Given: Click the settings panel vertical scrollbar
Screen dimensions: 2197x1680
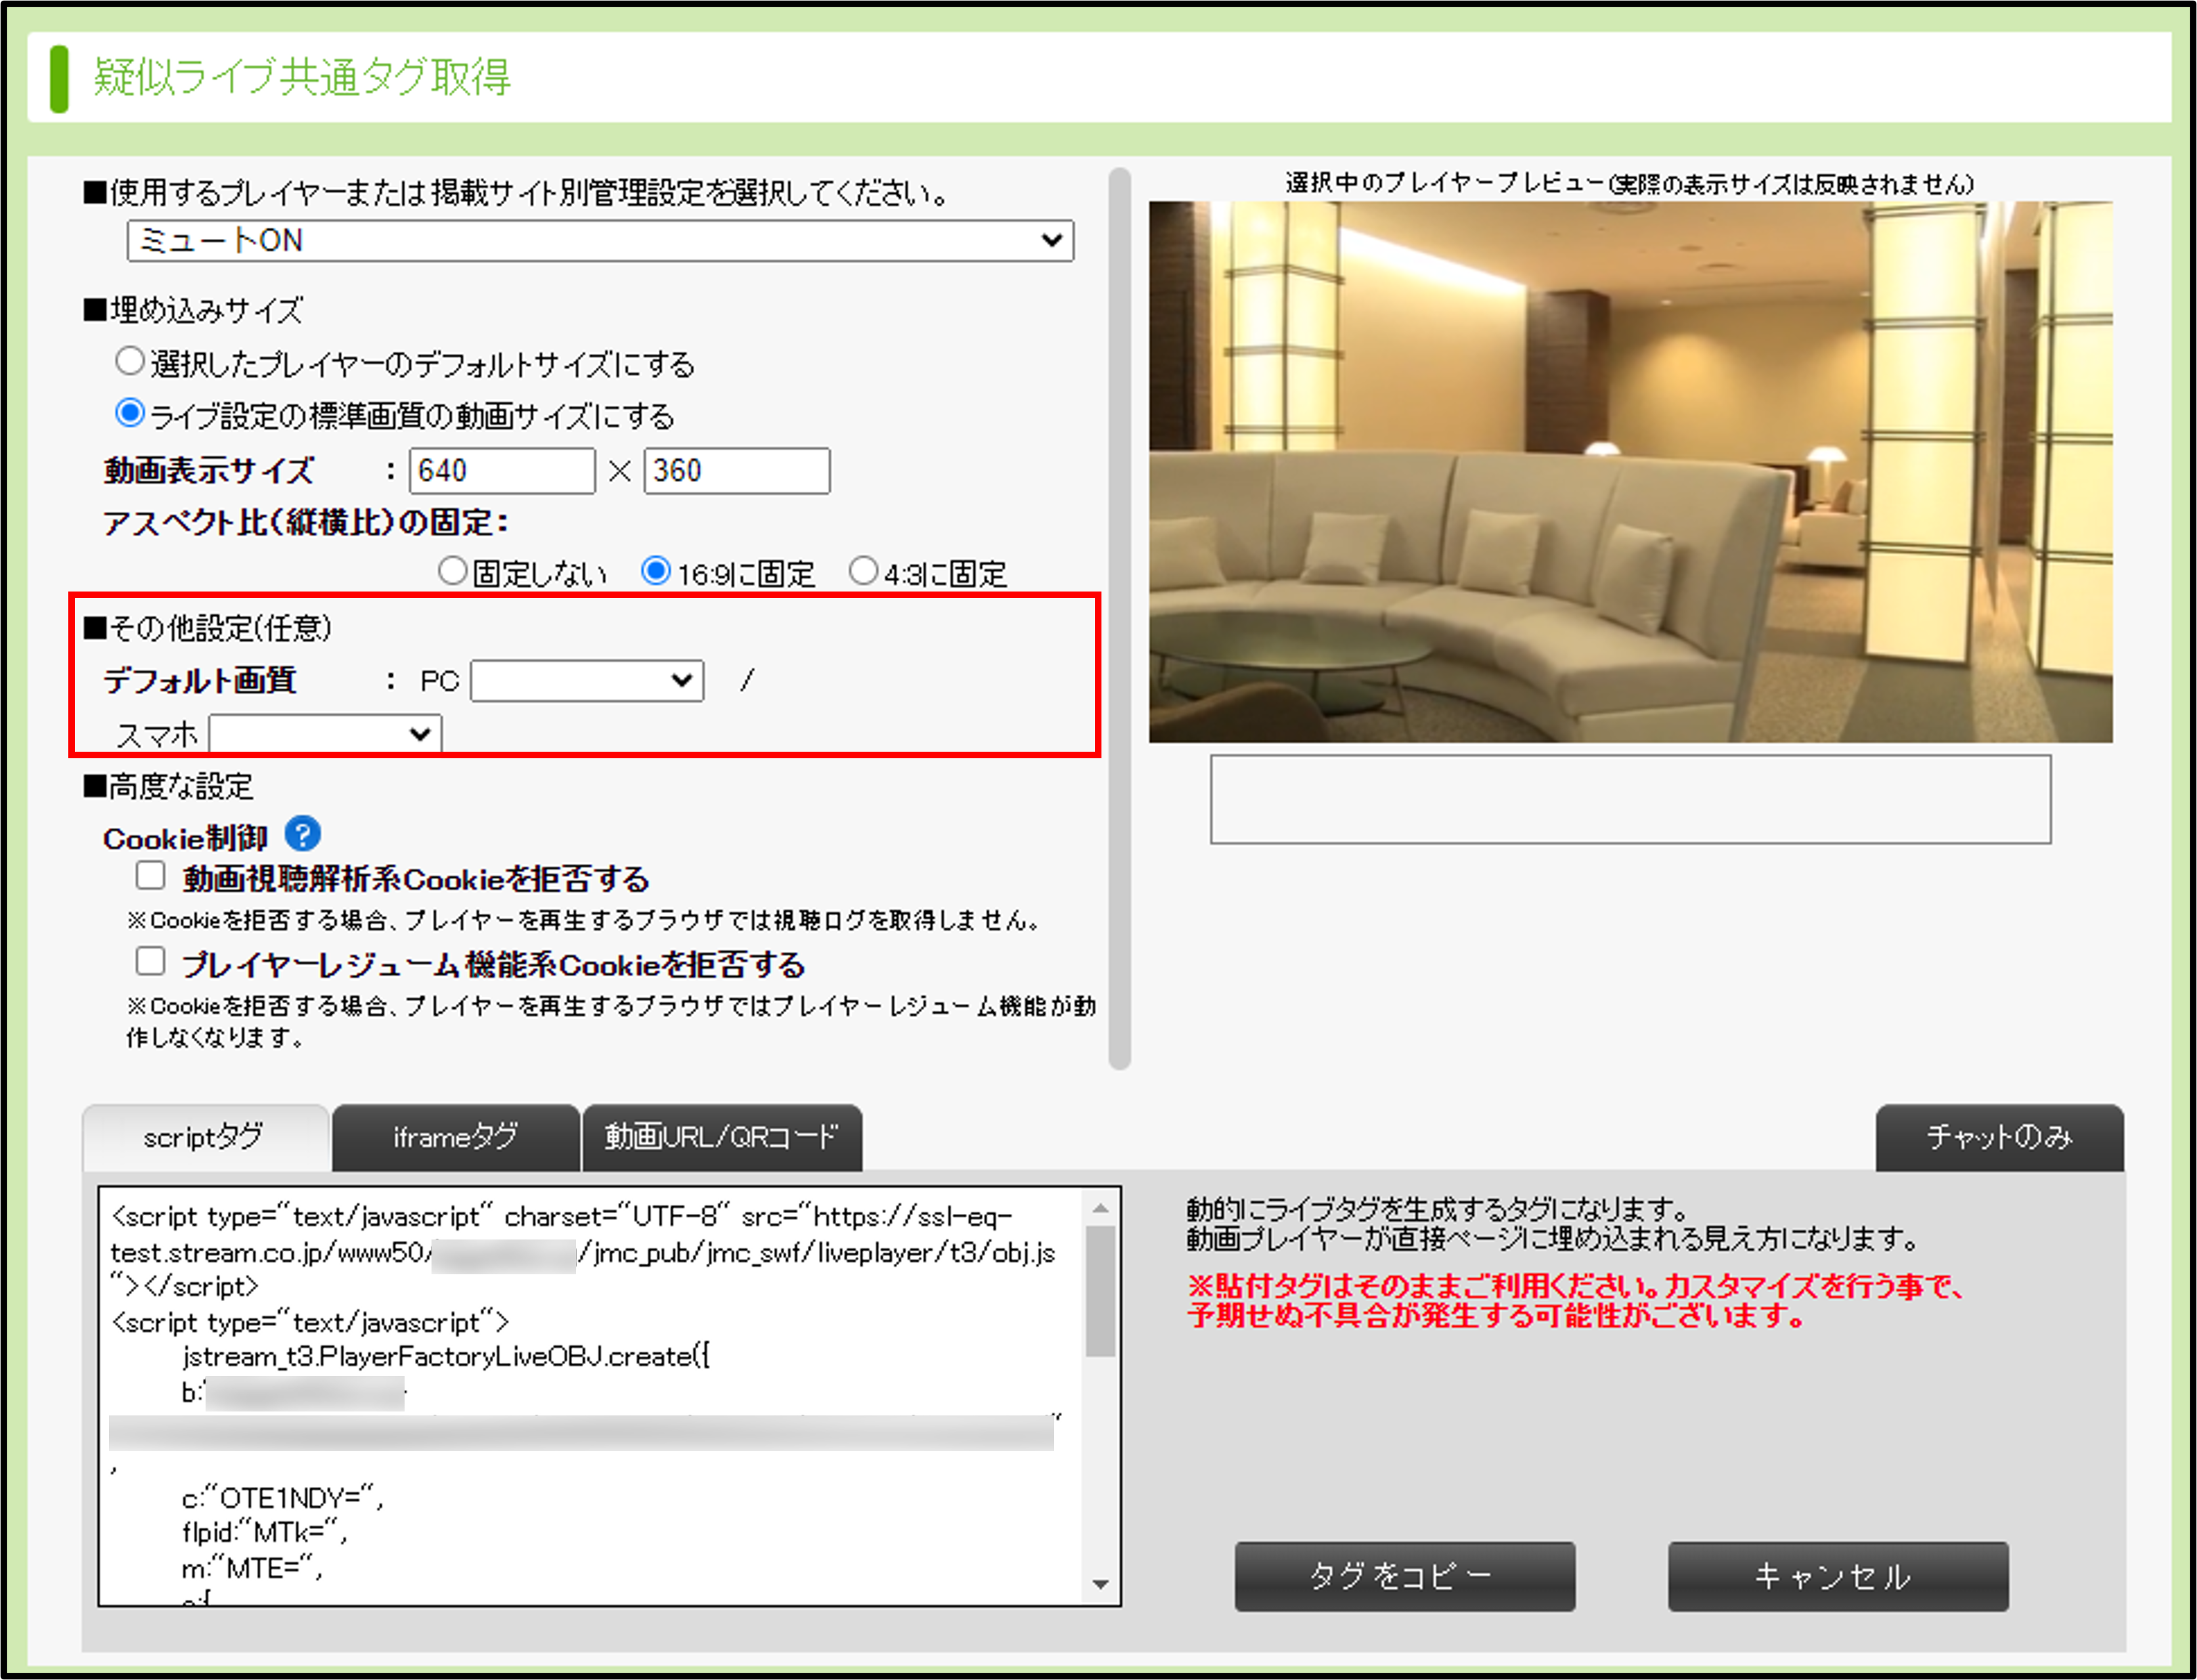Looking at the screenshot, I should click(1119, 620).
